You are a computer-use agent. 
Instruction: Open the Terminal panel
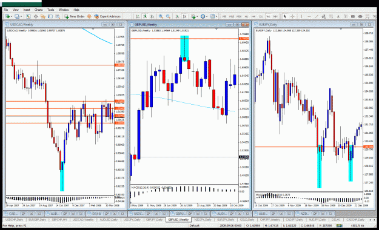(x=50, y=16)
